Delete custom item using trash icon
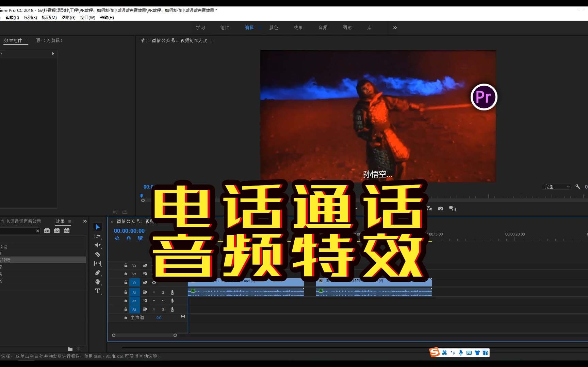 click(79, 349)
